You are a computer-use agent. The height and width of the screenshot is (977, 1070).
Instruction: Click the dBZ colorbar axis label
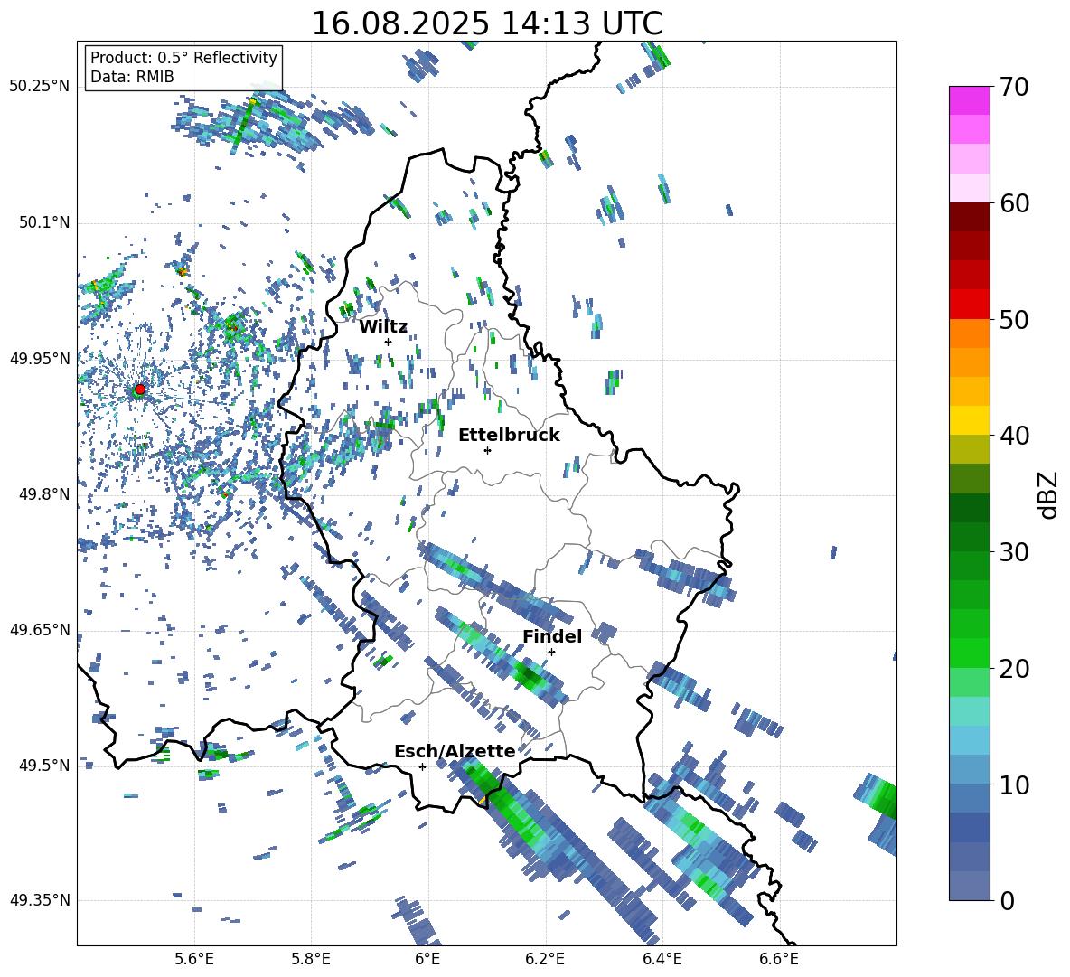[1048, 494]
